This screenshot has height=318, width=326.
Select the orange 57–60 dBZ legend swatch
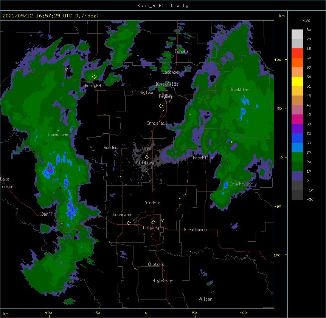tap(297, 62)
